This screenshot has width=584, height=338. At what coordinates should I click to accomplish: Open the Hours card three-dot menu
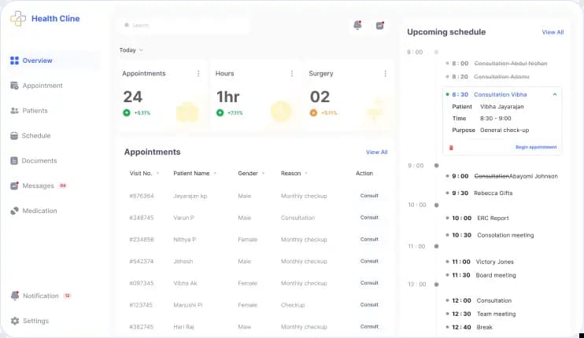[x=292, y=74]
